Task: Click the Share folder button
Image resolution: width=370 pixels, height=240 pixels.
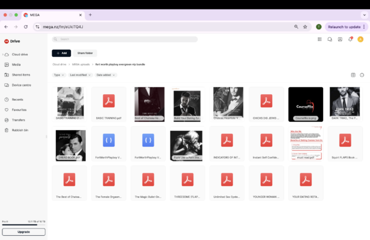Action: [85, 53]
